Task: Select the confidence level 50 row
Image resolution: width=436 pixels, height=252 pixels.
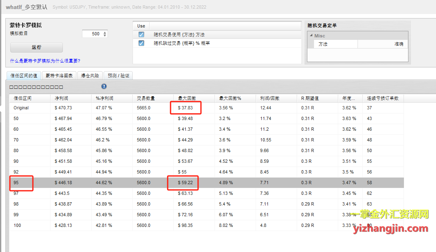Action: point(206,118)
